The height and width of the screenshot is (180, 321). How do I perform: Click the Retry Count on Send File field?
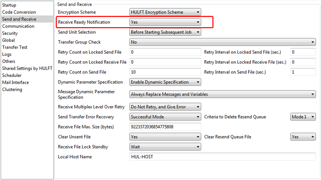click(165, 72)
